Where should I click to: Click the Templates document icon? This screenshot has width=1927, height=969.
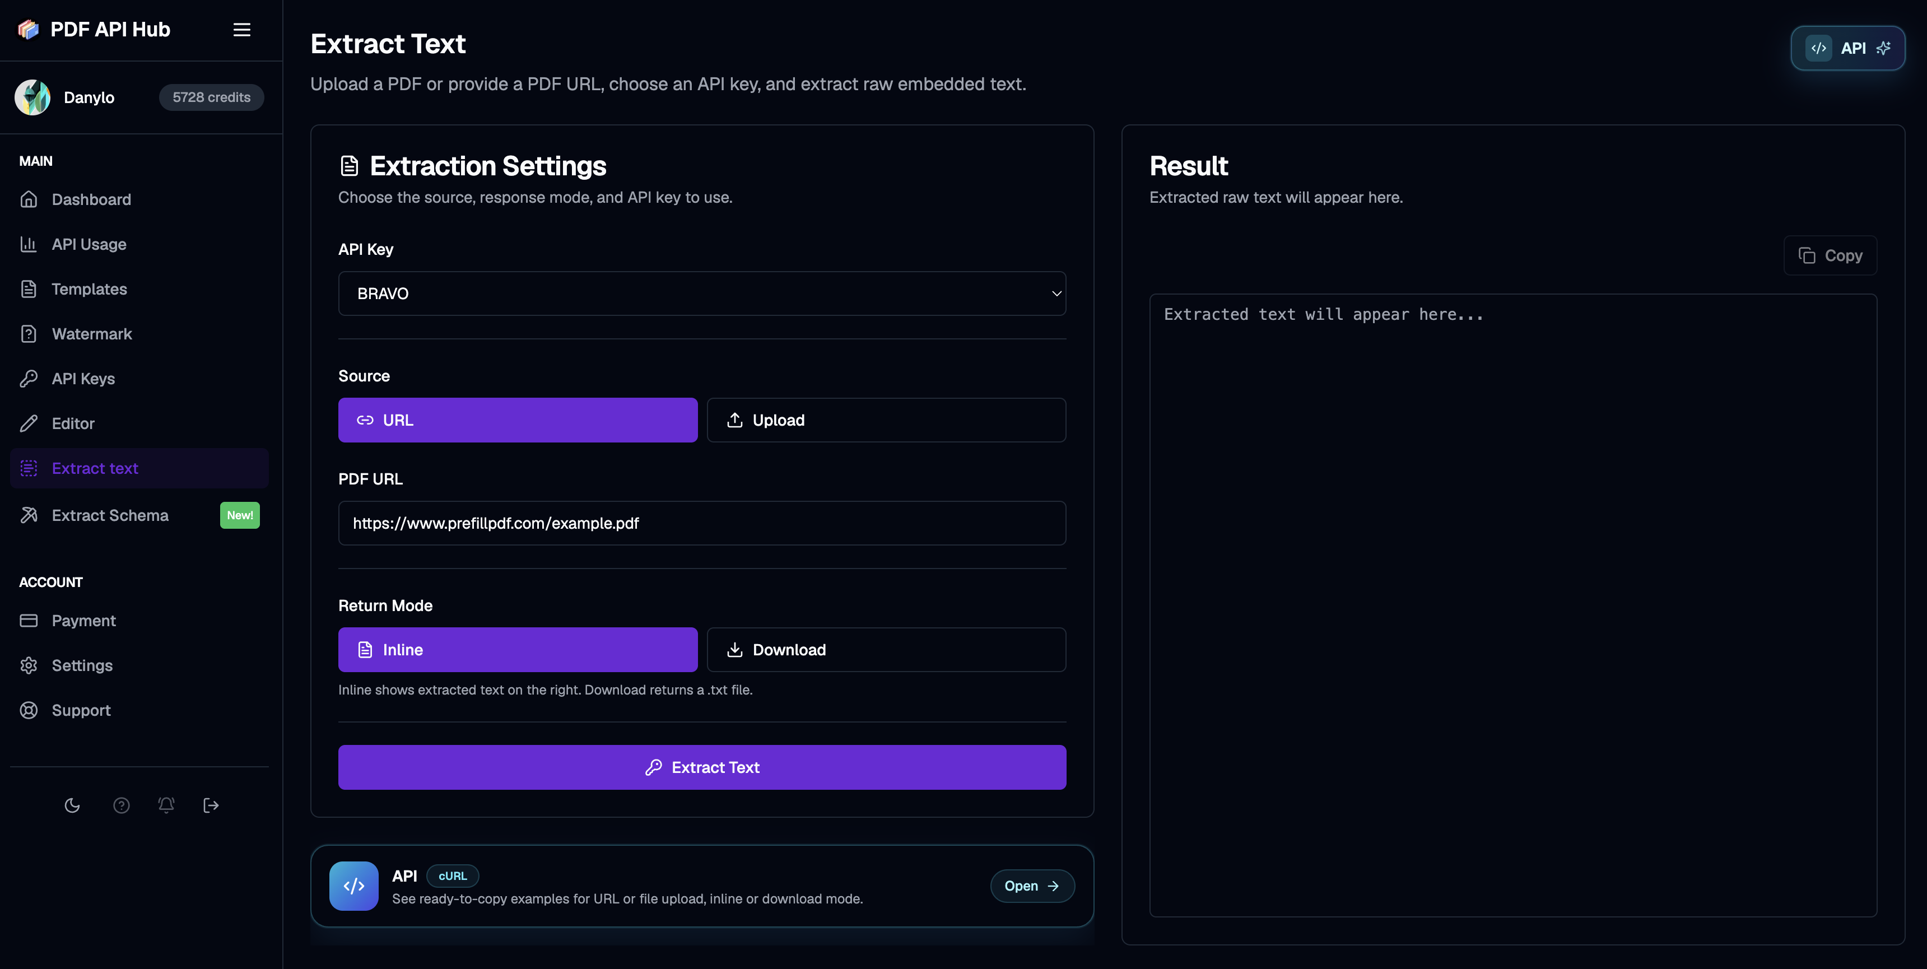[29, 289]
